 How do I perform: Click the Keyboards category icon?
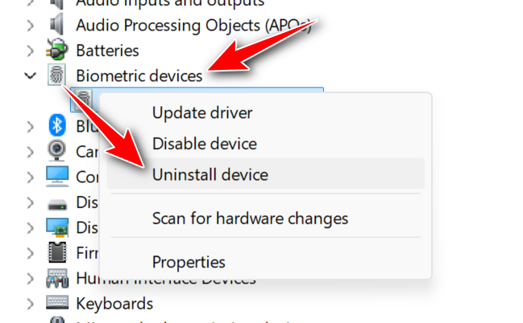coord(56,304)
